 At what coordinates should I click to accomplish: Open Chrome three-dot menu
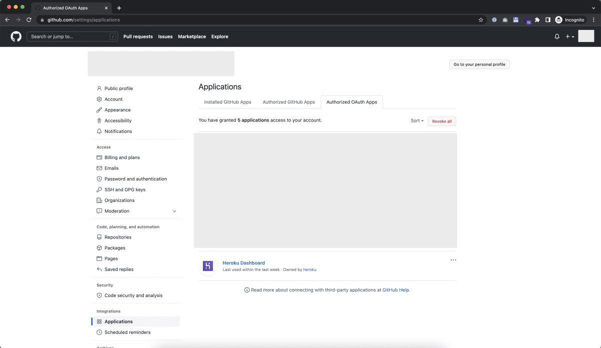(594, 20)
